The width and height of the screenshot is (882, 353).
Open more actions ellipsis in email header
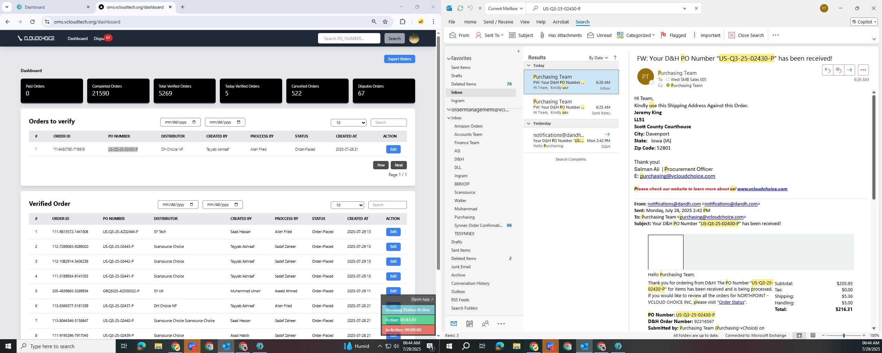pyautogui.click(x=863, y=70)
